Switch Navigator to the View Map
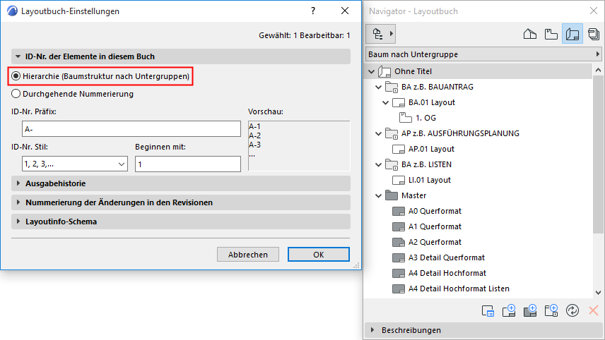Viewport: 605px width, 340px height. point(552,34)
